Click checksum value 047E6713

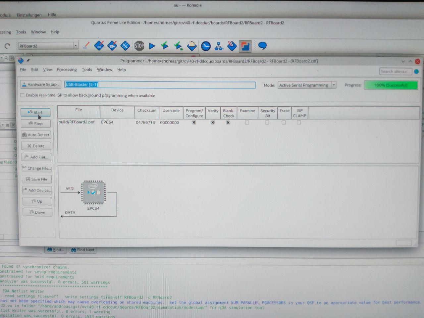145,123
